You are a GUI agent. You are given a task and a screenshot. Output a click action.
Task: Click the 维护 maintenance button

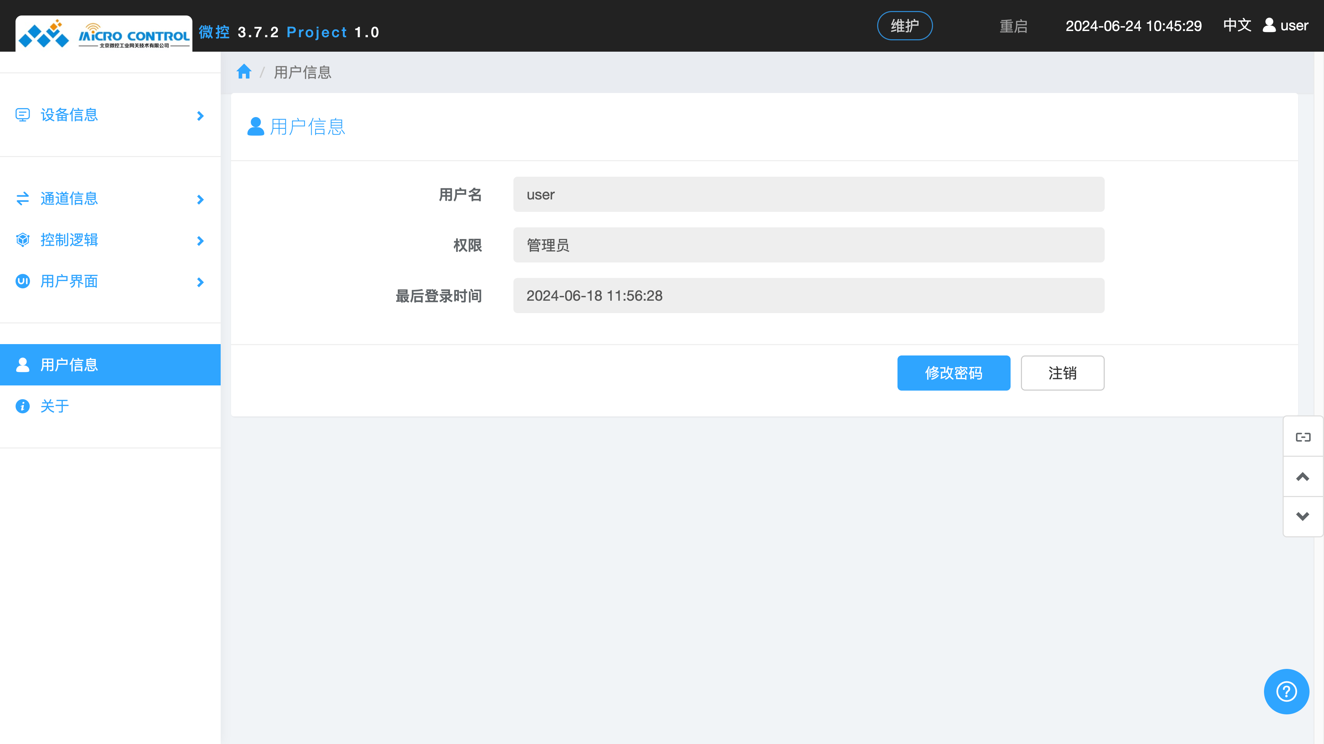pyautogui.click(x=905, y=25)
